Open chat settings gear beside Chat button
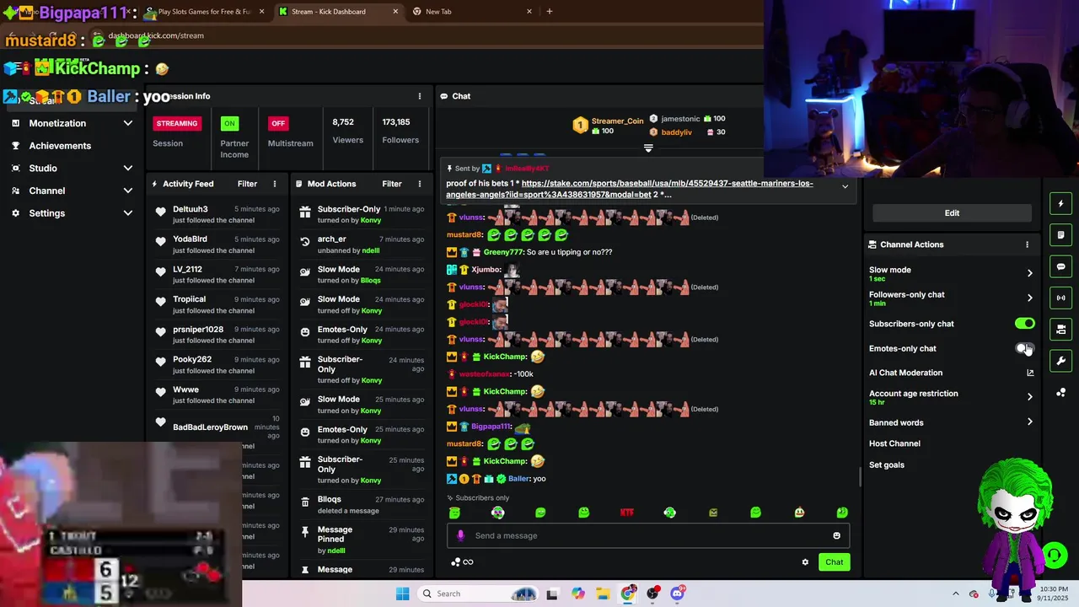The image size is (1079, 607). pos(805,562)
